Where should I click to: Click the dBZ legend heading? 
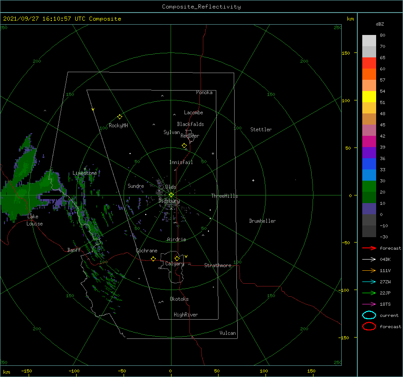380,24
